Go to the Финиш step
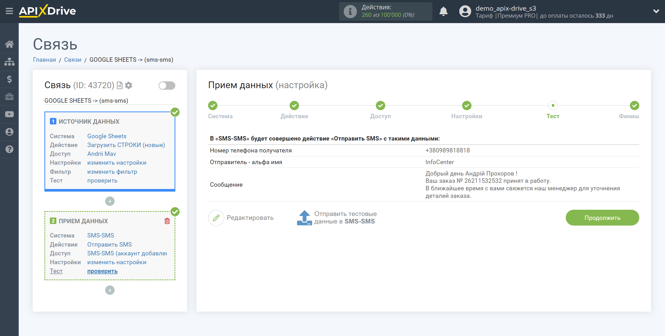This screenshot has width=665, height=336. [635, 106]
